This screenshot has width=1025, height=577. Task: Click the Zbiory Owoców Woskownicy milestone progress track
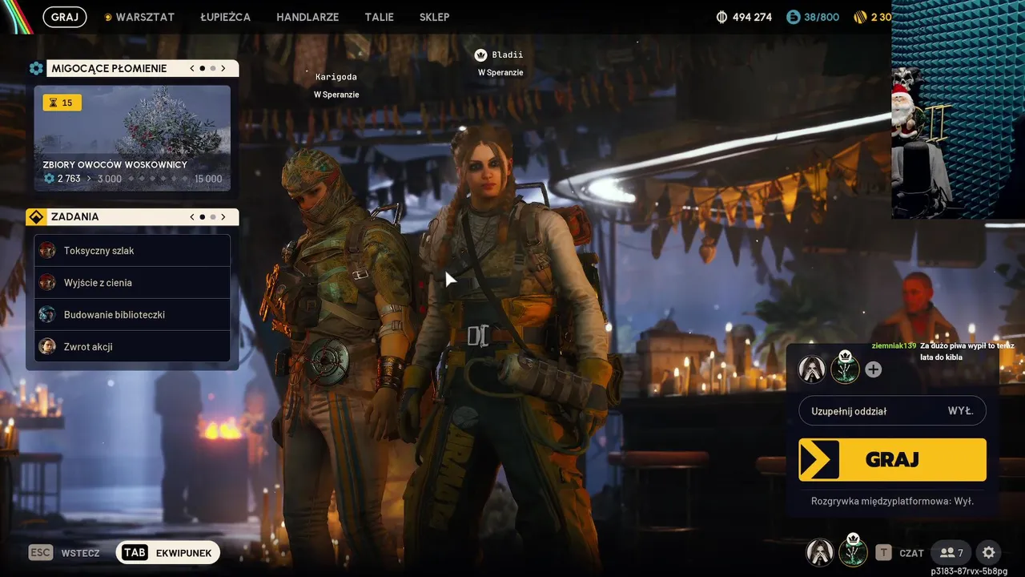click(x=159, y=179)
